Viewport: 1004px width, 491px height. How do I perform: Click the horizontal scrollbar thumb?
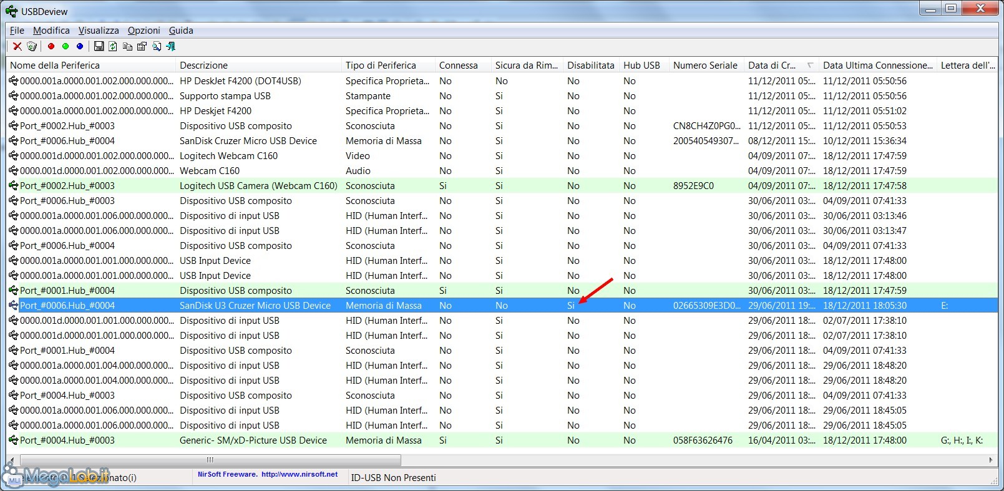(x=210, y=460)
